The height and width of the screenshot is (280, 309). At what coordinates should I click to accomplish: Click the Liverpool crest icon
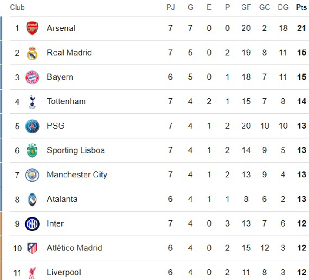point(32,273)
